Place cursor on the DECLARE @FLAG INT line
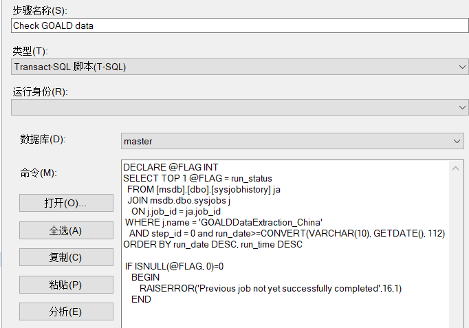The width and height of the screenshot is (469, 328). click(x=171, y=168)
